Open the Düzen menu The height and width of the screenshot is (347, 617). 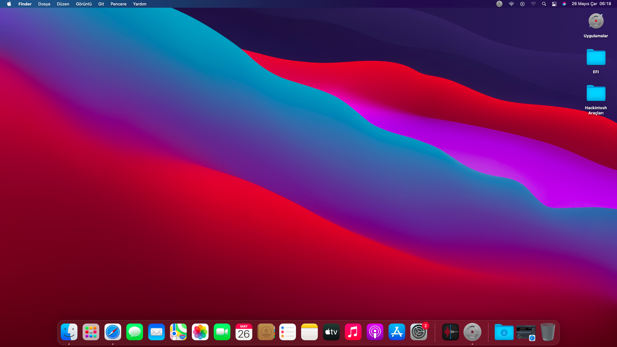coord(63,4)
